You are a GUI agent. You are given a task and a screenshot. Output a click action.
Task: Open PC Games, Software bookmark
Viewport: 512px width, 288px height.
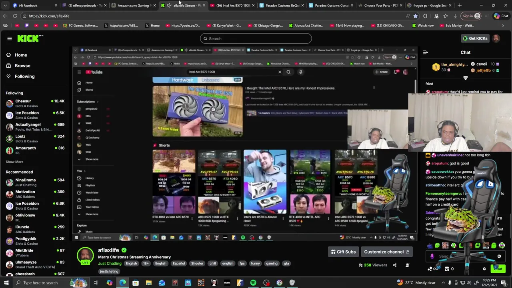pyautogui.click(x=80, y=26)
